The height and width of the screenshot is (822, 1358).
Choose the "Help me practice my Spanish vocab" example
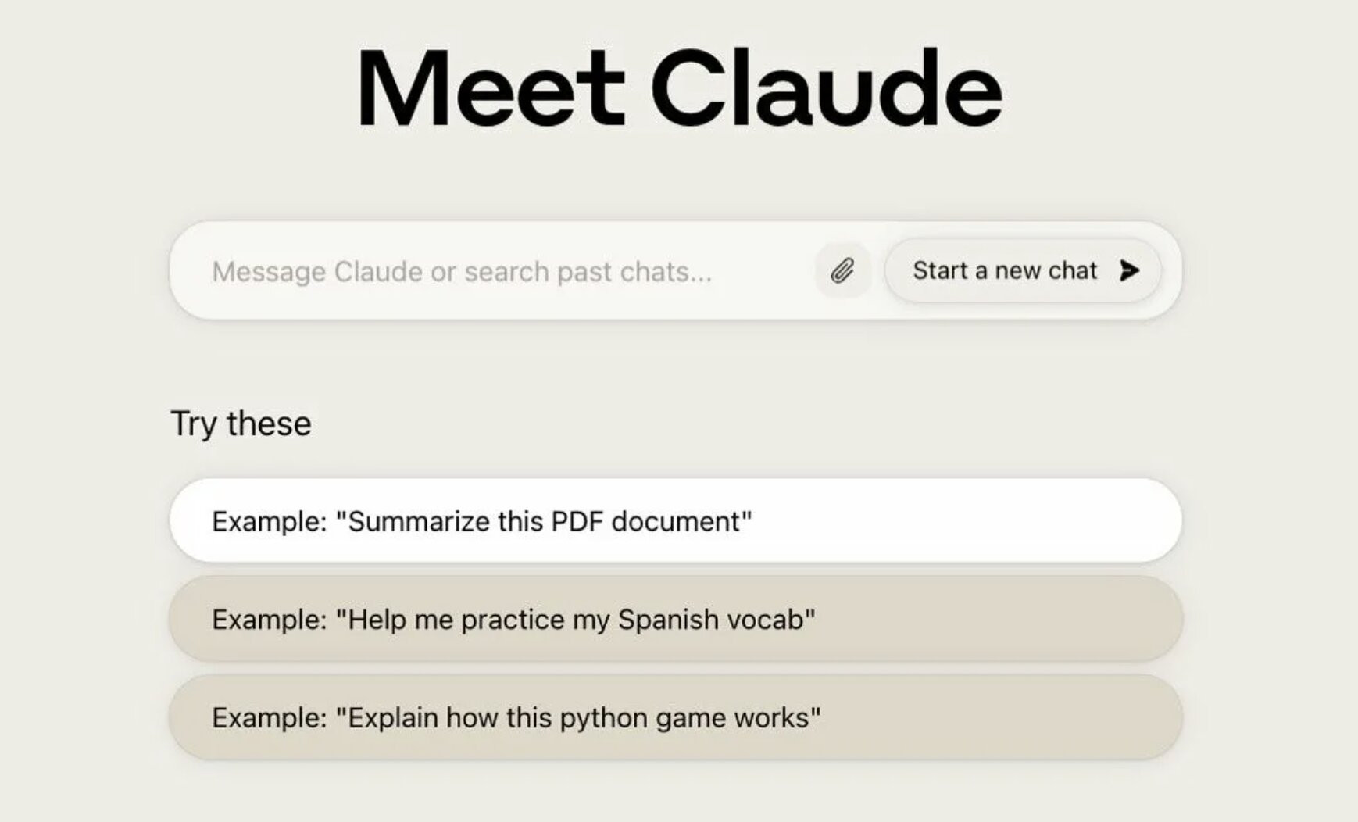point(675,620)
